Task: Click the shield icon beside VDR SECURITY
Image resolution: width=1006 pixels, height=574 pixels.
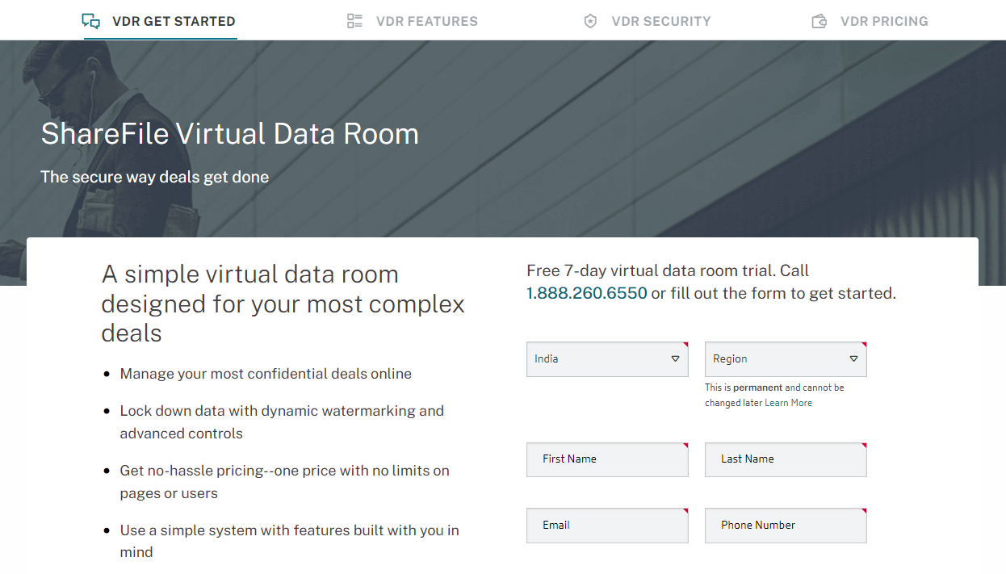Action: pos(589,20)
